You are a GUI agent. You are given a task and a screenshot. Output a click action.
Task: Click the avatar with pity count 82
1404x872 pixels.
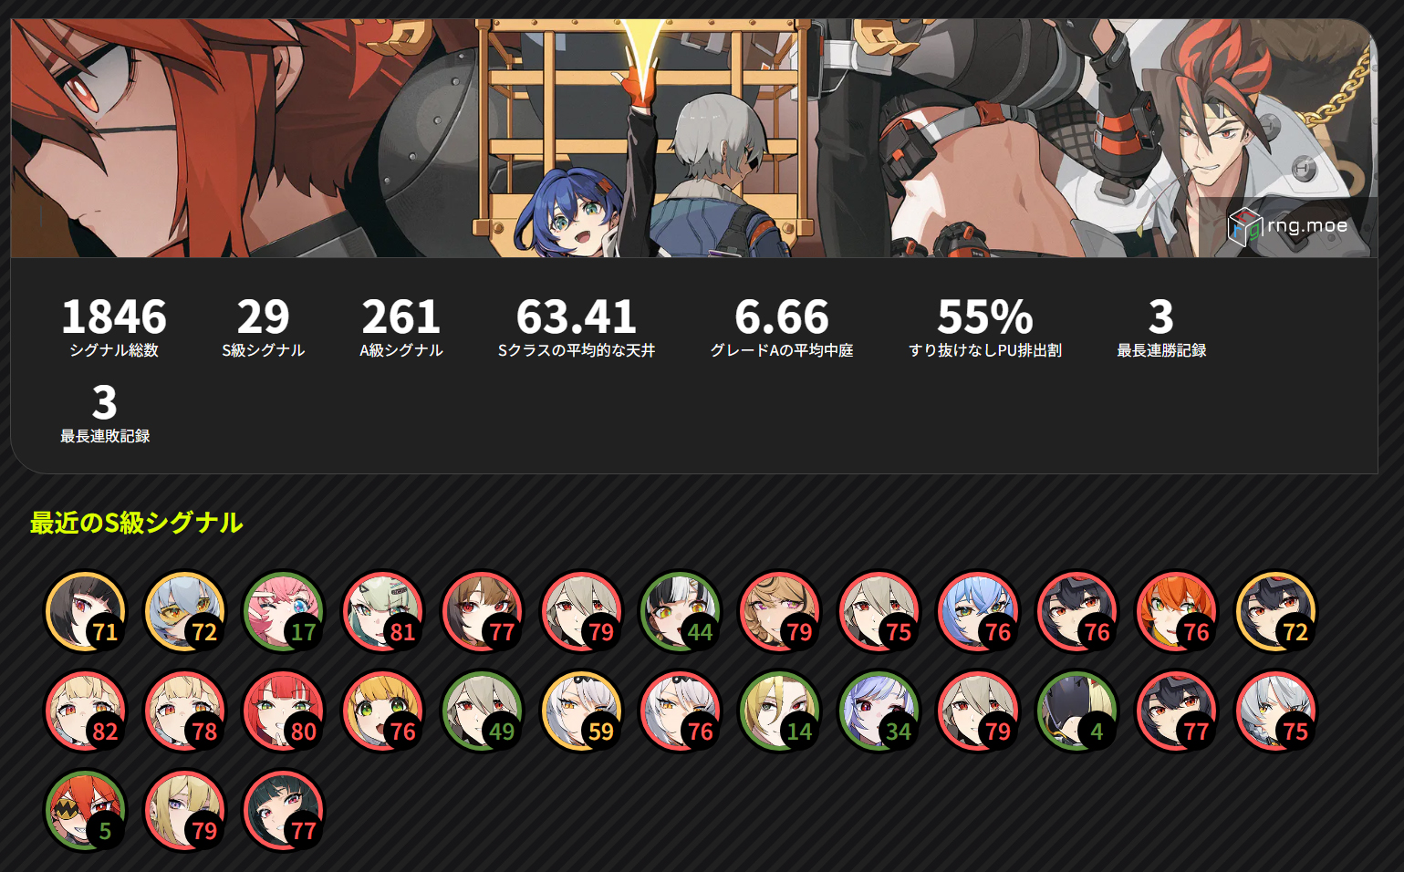tap(86, 711)
